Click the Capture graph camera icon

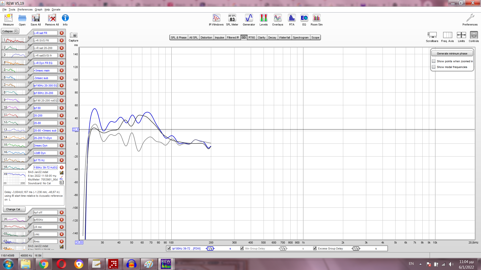pos(73,35)
